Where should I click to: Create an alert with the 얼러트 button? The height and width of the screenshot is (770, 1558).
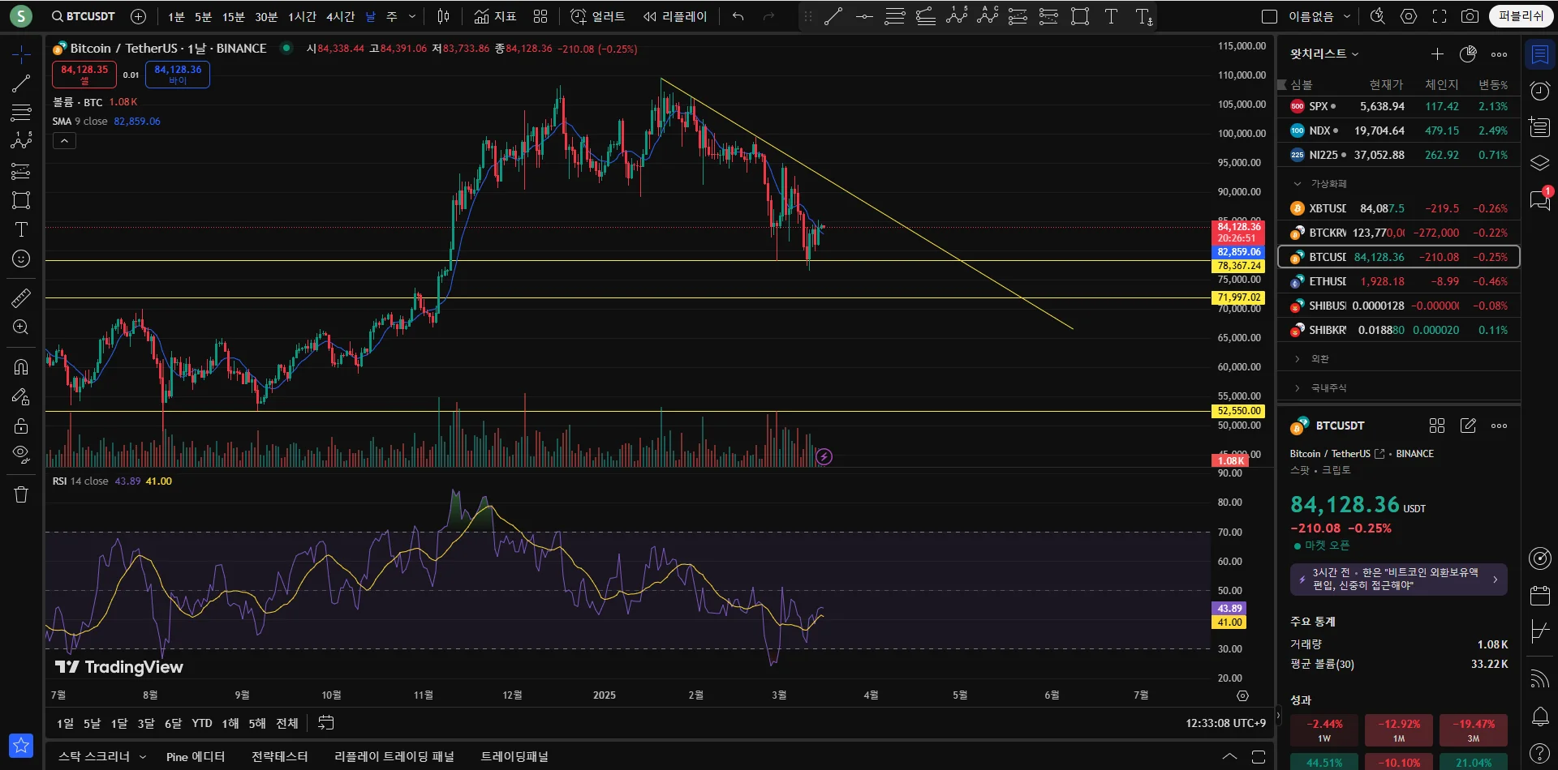[598, 16]
